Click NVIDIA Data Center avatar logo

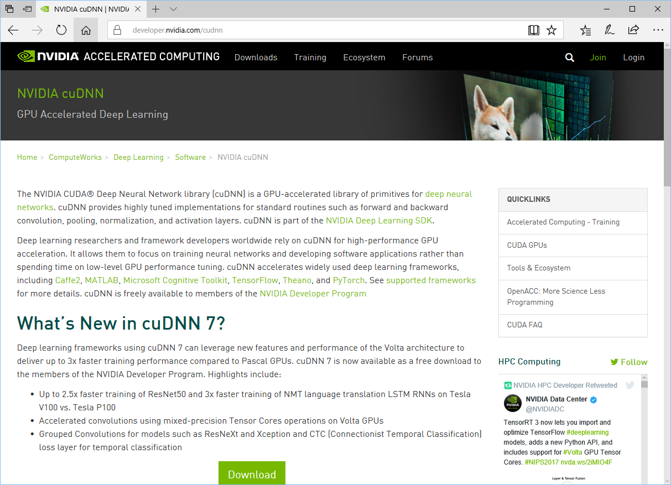click(x=513, y=403)
